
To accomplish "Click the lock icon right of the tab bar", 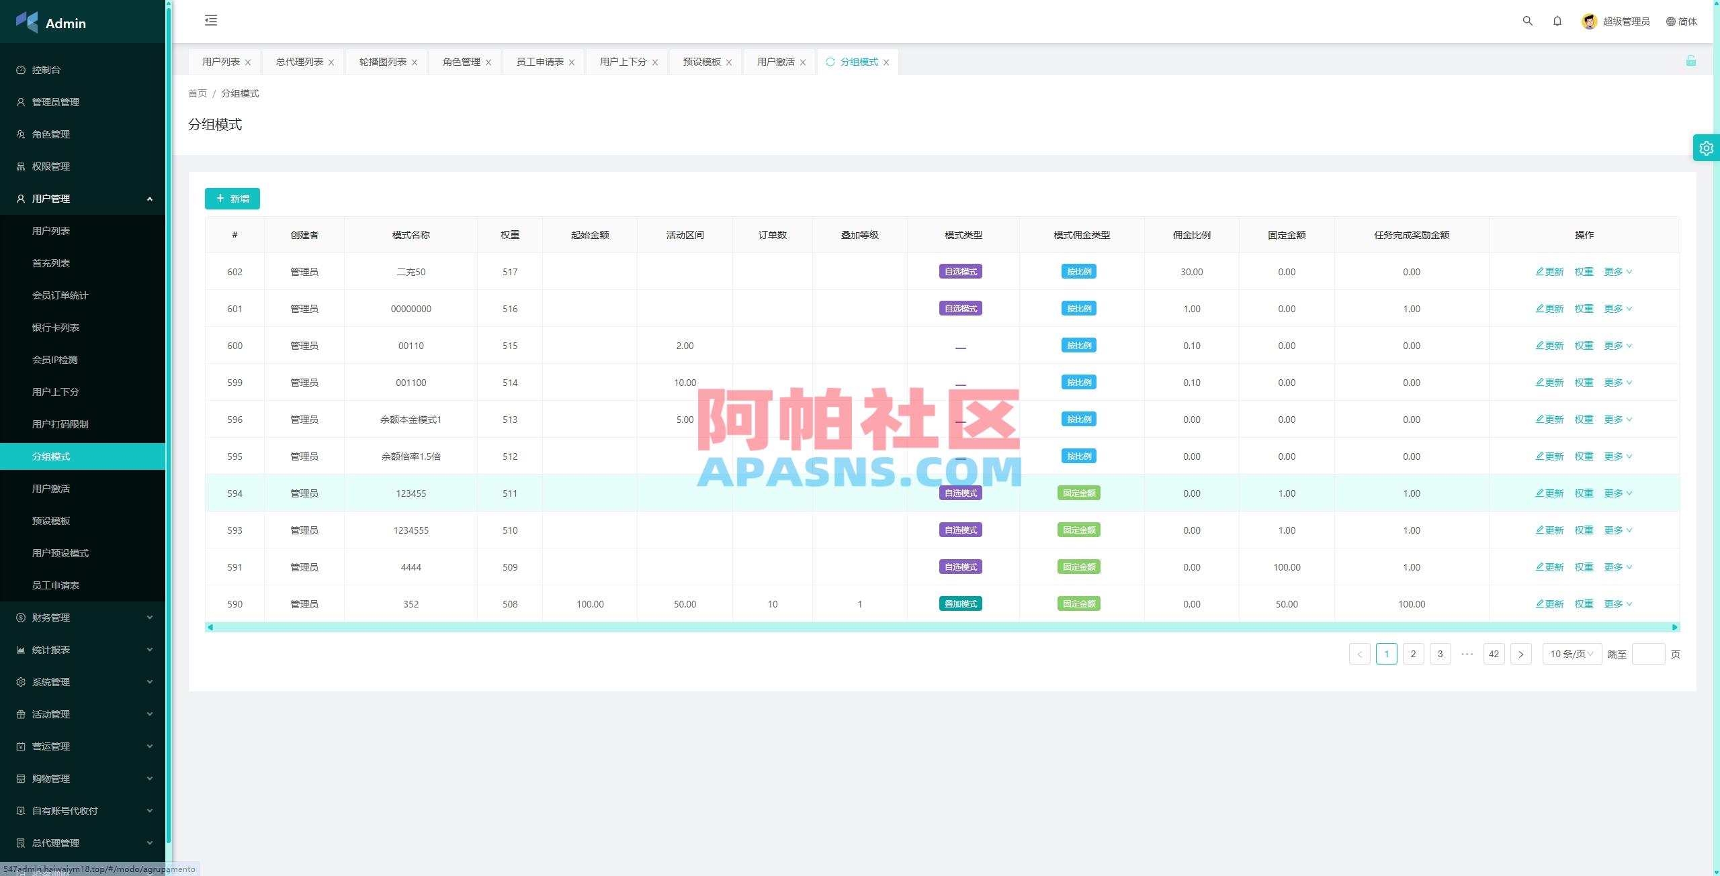I will (x=1692, y=61).
